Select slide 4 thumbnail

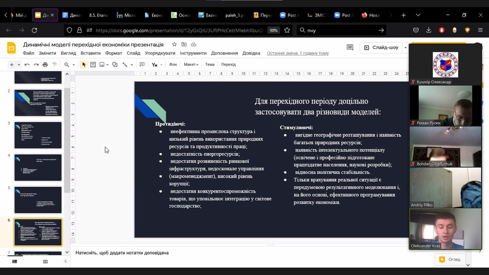point(38,167)
